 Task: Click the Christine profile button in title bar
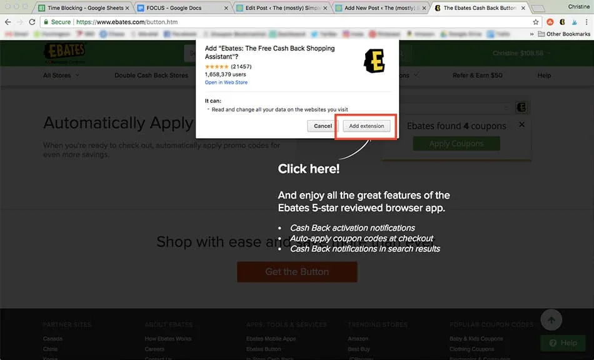(578, 6)
